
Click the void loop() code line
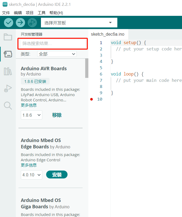[x=127, y=74]
